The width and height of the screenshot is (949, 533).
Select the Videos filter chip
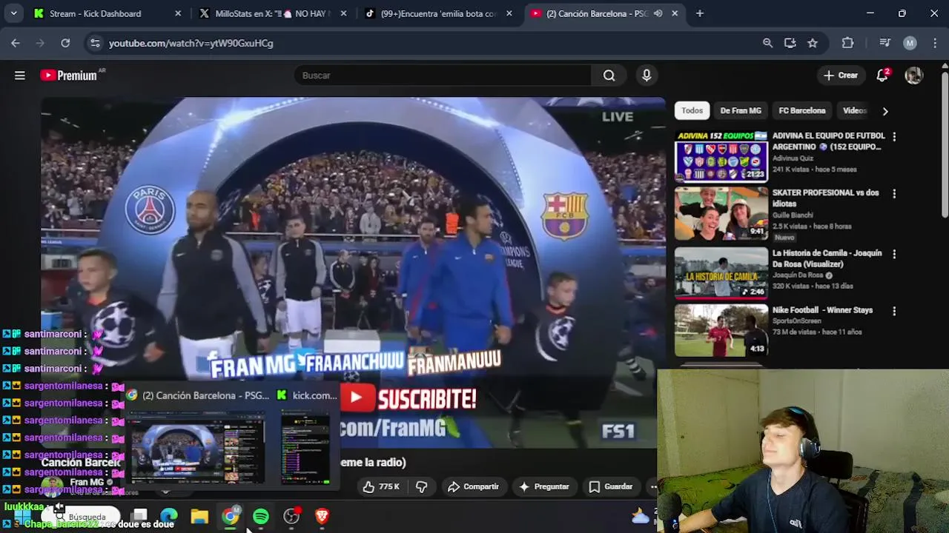point(855,110)
